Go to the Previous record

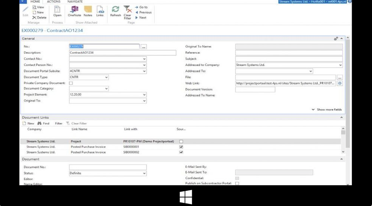(143, 12)
